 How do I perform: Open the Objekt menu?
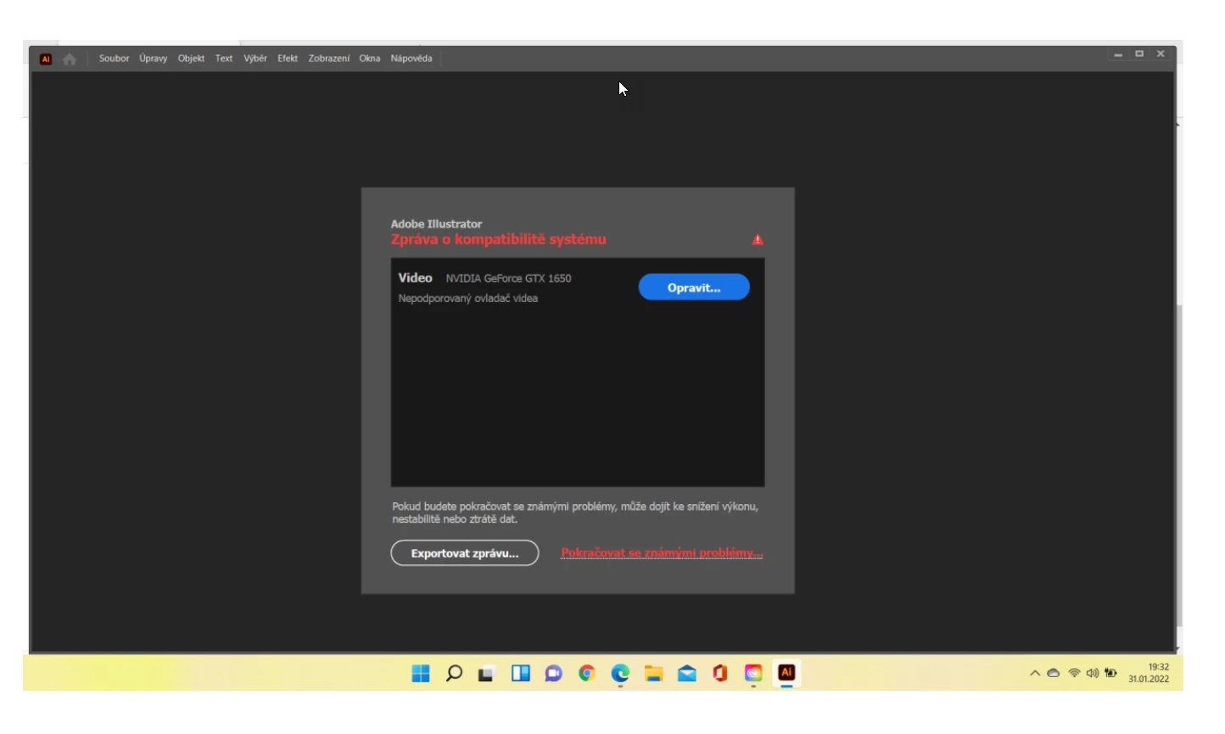tap(191, 59)
